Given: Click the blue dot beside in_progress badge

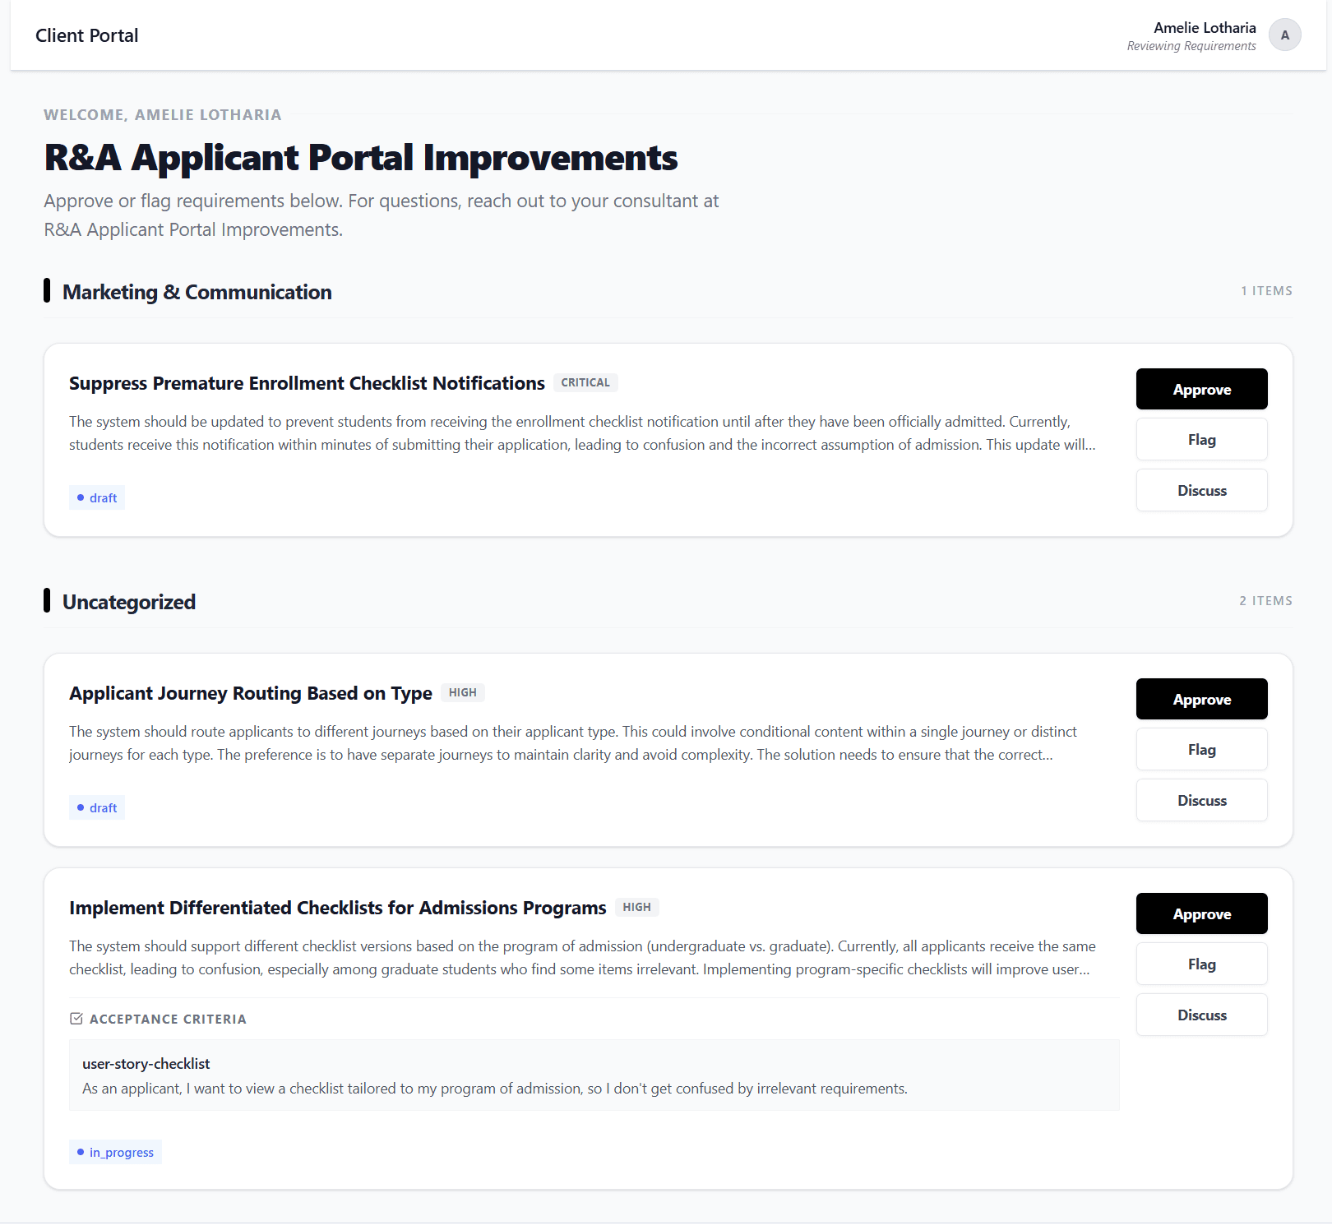Looking at the screenshot, I should pos(80,1152).
